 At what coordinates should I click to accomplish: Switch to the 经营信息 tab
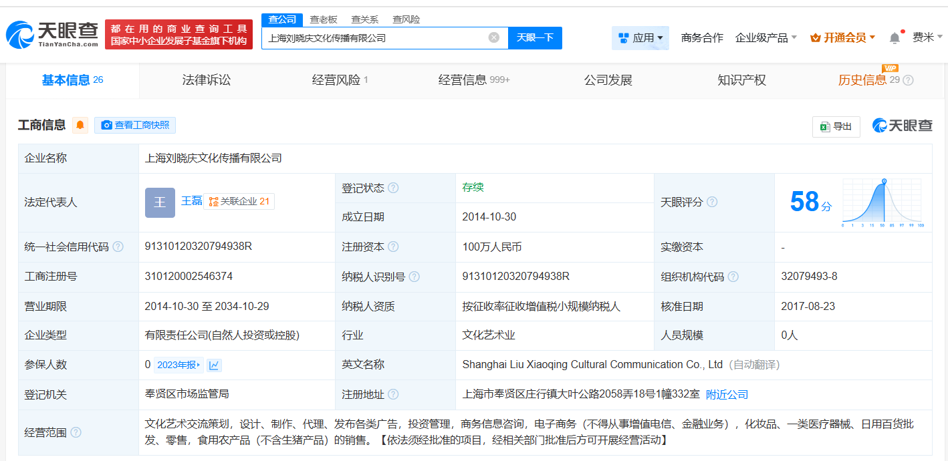(474, 80)
